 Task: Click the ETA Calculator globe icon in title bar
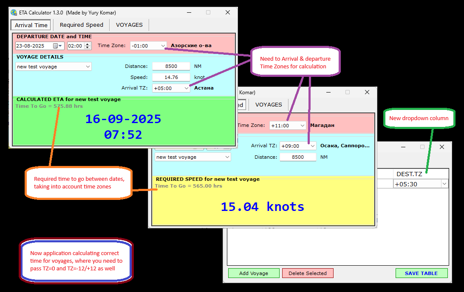click(14, 13)
